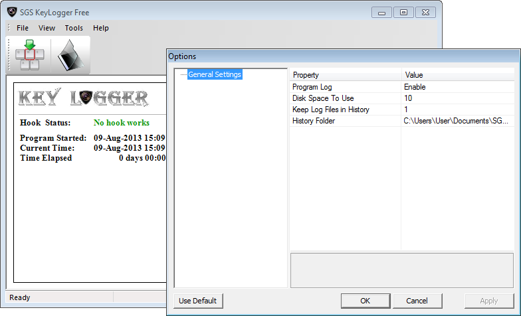Image resolution: width=521 pixels, height=316 pixels.
Task: Click the Program Started date value
Action: pos(129,138)
